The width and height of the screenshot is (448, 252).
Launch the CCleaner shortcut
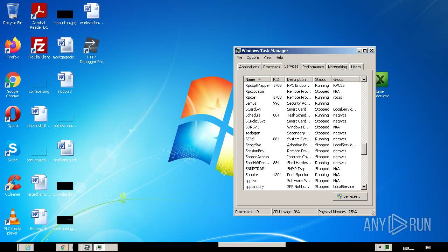(13, 185)
